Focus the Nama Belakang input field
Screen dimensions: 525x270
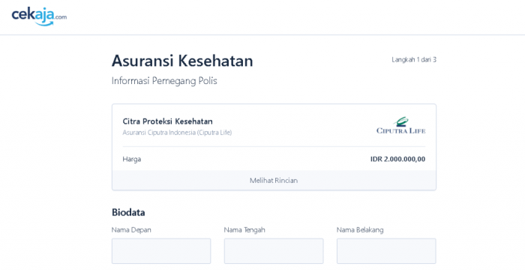pyautogui.click(x=386, y=251)
